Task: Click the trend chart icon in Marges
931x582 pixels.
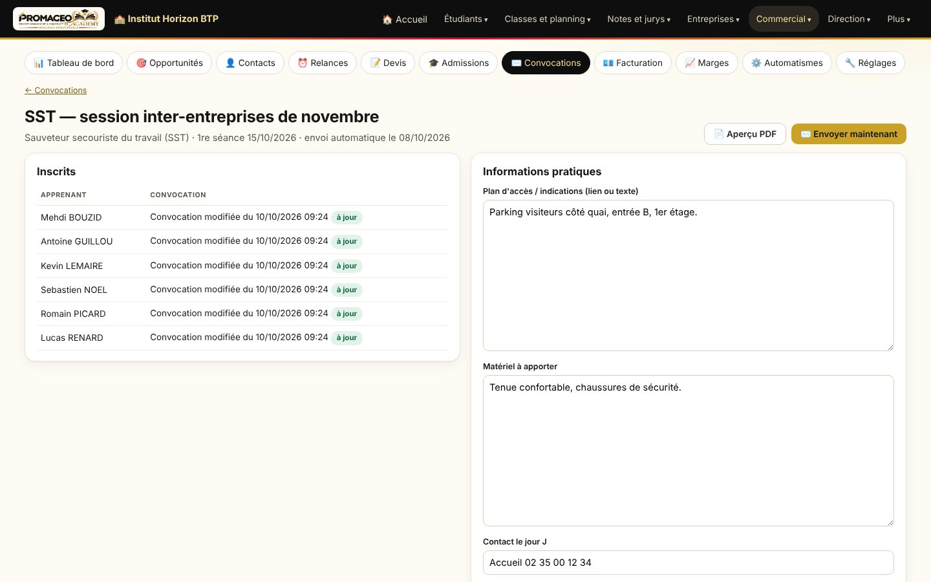Action: point(690,63)
